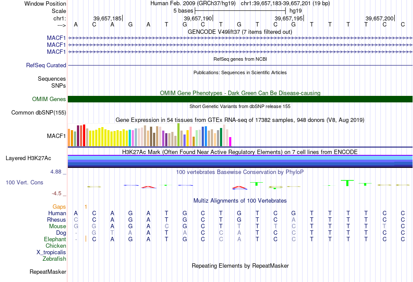Viewport: 413px width, 282px height.
Task: Select the Elephant alignment row label
Action: pos(55,239)
